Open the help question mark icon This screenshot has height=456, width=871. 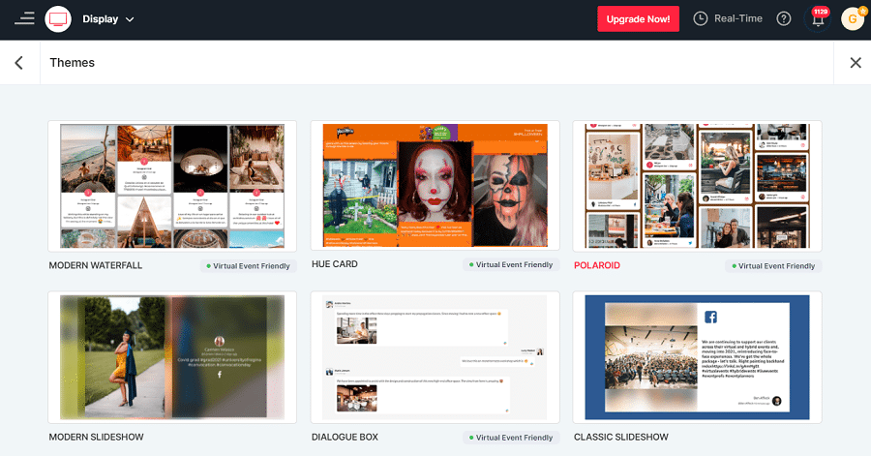click(784, 18)
